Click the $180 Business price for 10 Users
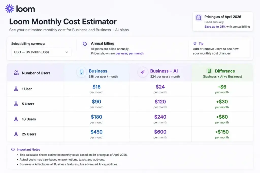The image size is (260, 173). coord(96,117)
